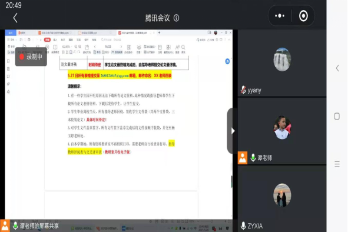Click the blue floating circle icon in document

click(227, 61)
